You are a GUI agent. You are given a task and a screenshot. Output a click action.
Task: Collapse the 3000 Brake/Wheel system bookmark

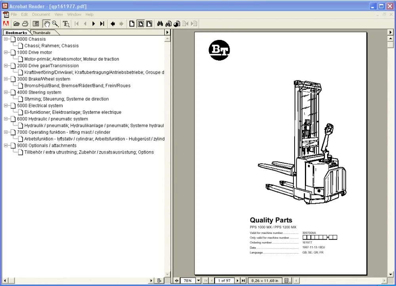point(6,79)
